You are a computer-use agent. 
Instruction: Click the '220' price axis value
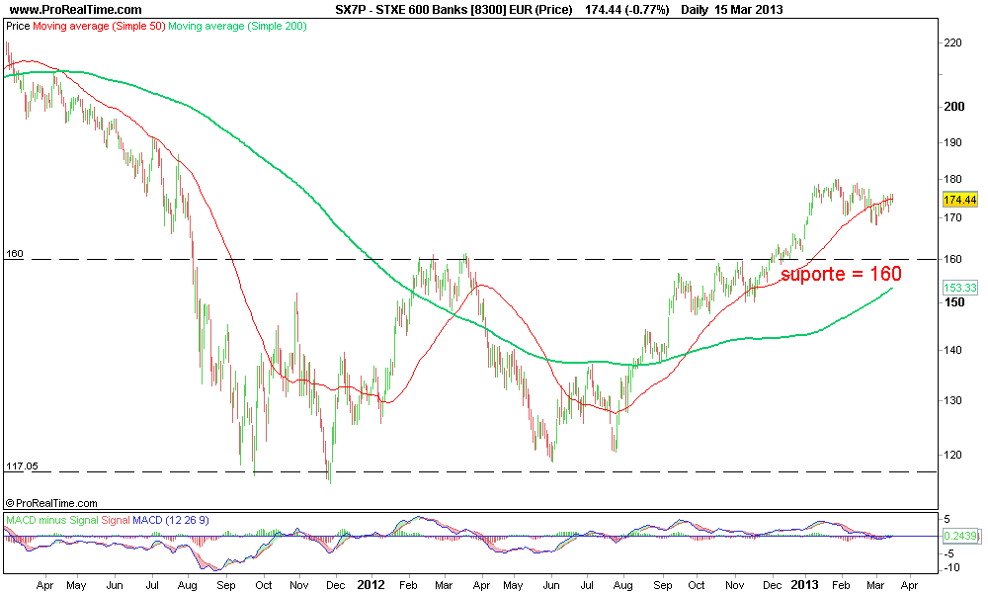[952, 42]
